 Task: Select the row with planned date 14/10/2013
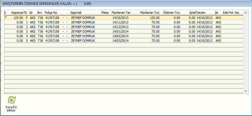tap(120, 17)
